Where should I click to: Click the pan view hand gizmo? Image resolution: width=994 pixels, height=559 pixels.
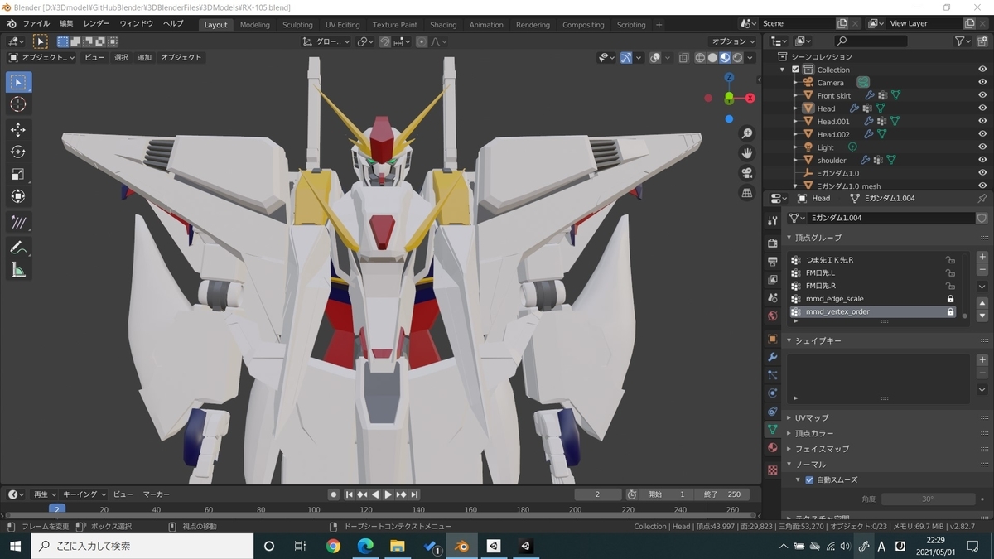click(746, 153)
